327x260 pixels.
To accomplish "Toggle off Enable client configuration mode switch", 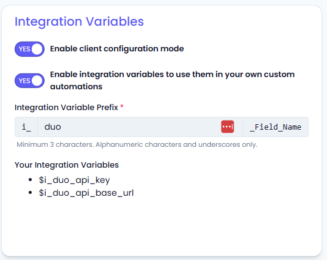I will (x=29, y=49).
